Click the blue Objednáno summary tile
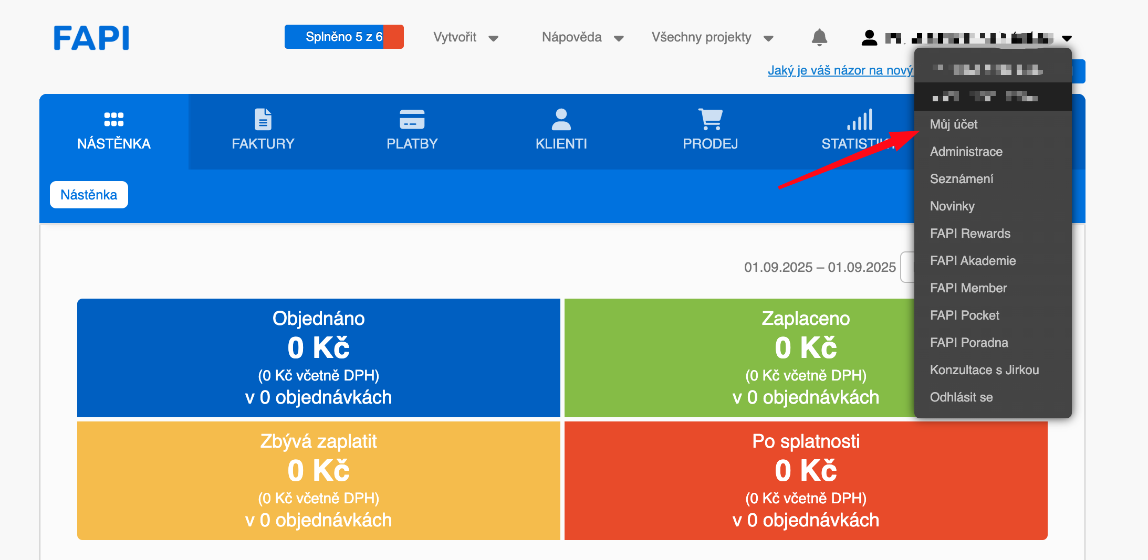 click(319, 358)
